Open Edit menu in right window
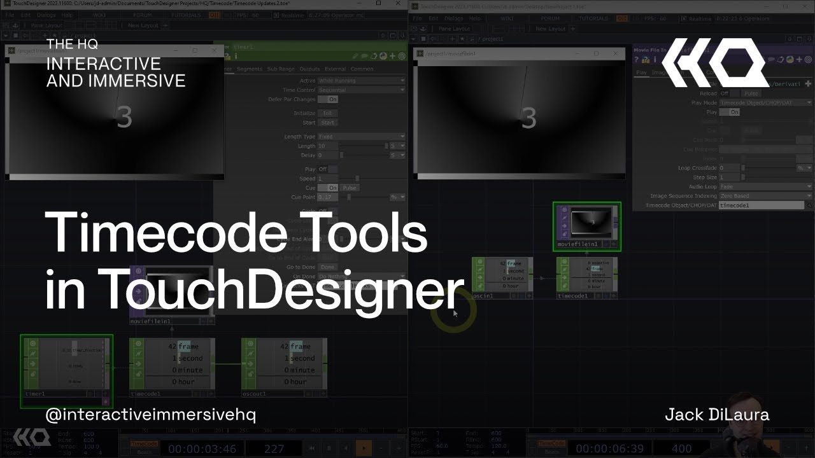Viewport: 815px width, 458px height. pyautogui.click(x=433, y=18)
